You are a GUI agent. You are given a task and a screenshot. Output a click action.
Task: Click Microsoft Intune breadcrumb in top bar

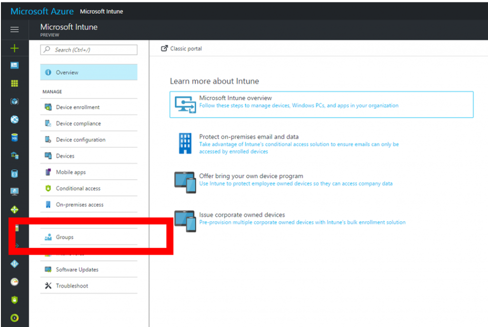click(102, 12)
